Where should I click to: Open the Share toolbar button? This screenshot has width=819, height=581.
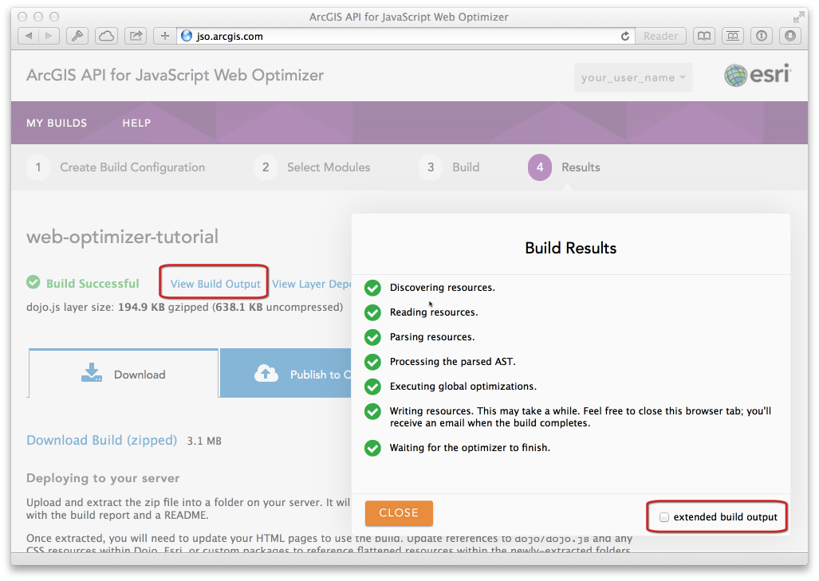136,36
